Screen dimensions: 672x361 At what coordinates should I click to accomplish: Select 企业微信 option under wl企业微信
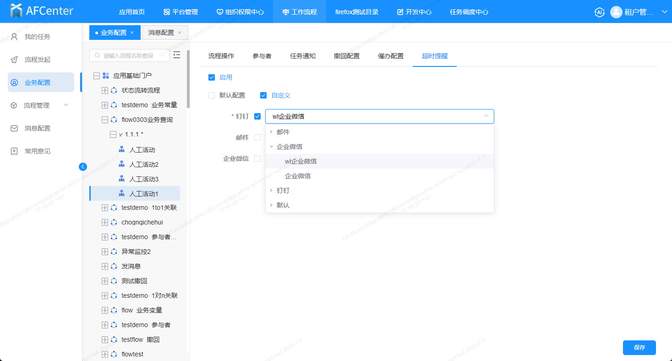tap(298, 176)
